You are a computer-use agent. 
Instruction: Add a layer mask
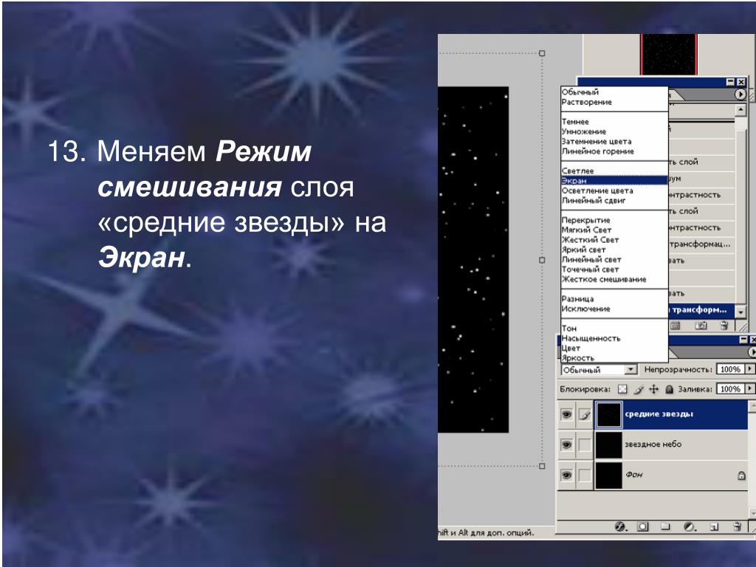(643, 527)
